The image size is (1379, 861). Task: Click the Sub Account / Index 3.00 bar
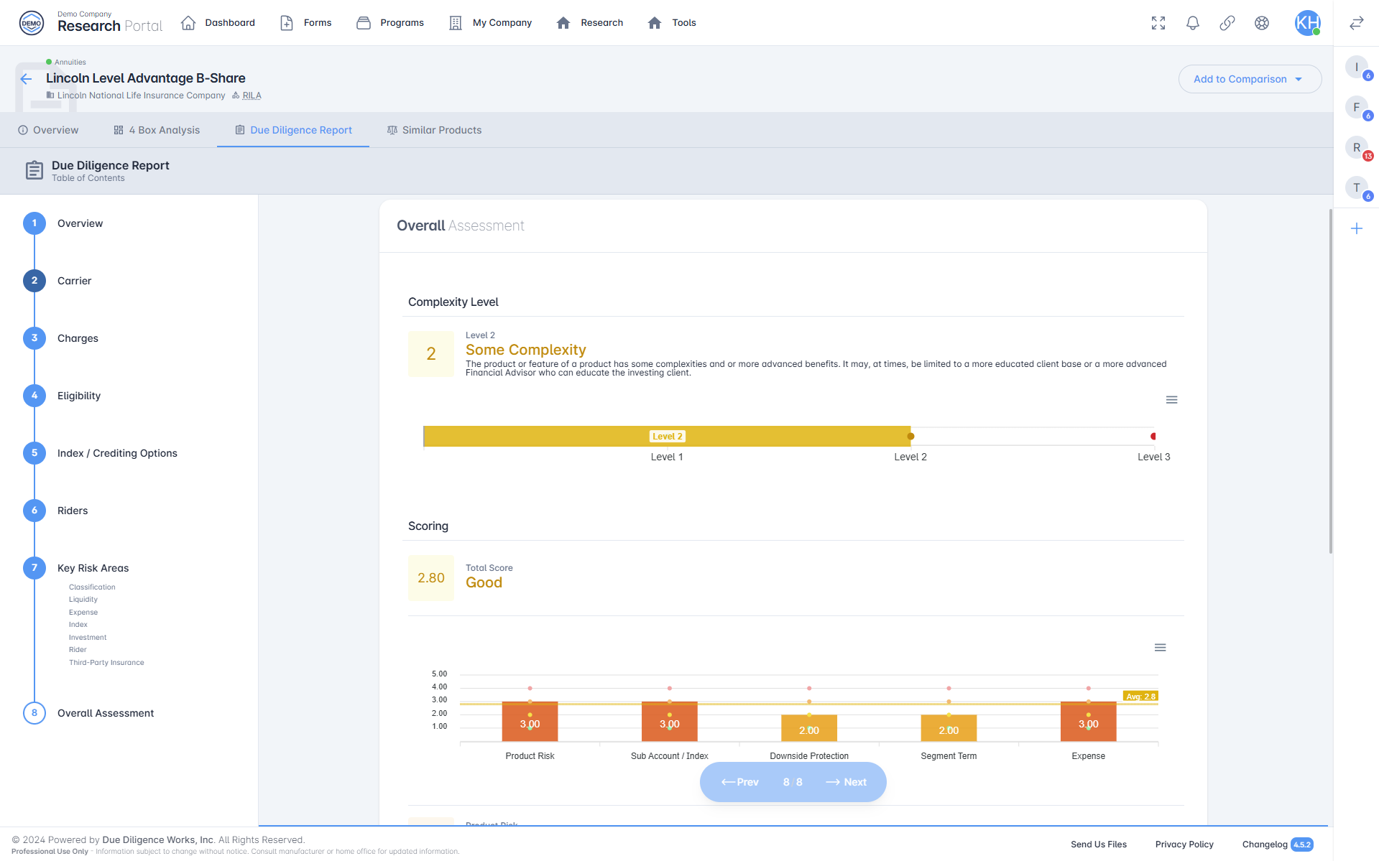tap(670, 722)
